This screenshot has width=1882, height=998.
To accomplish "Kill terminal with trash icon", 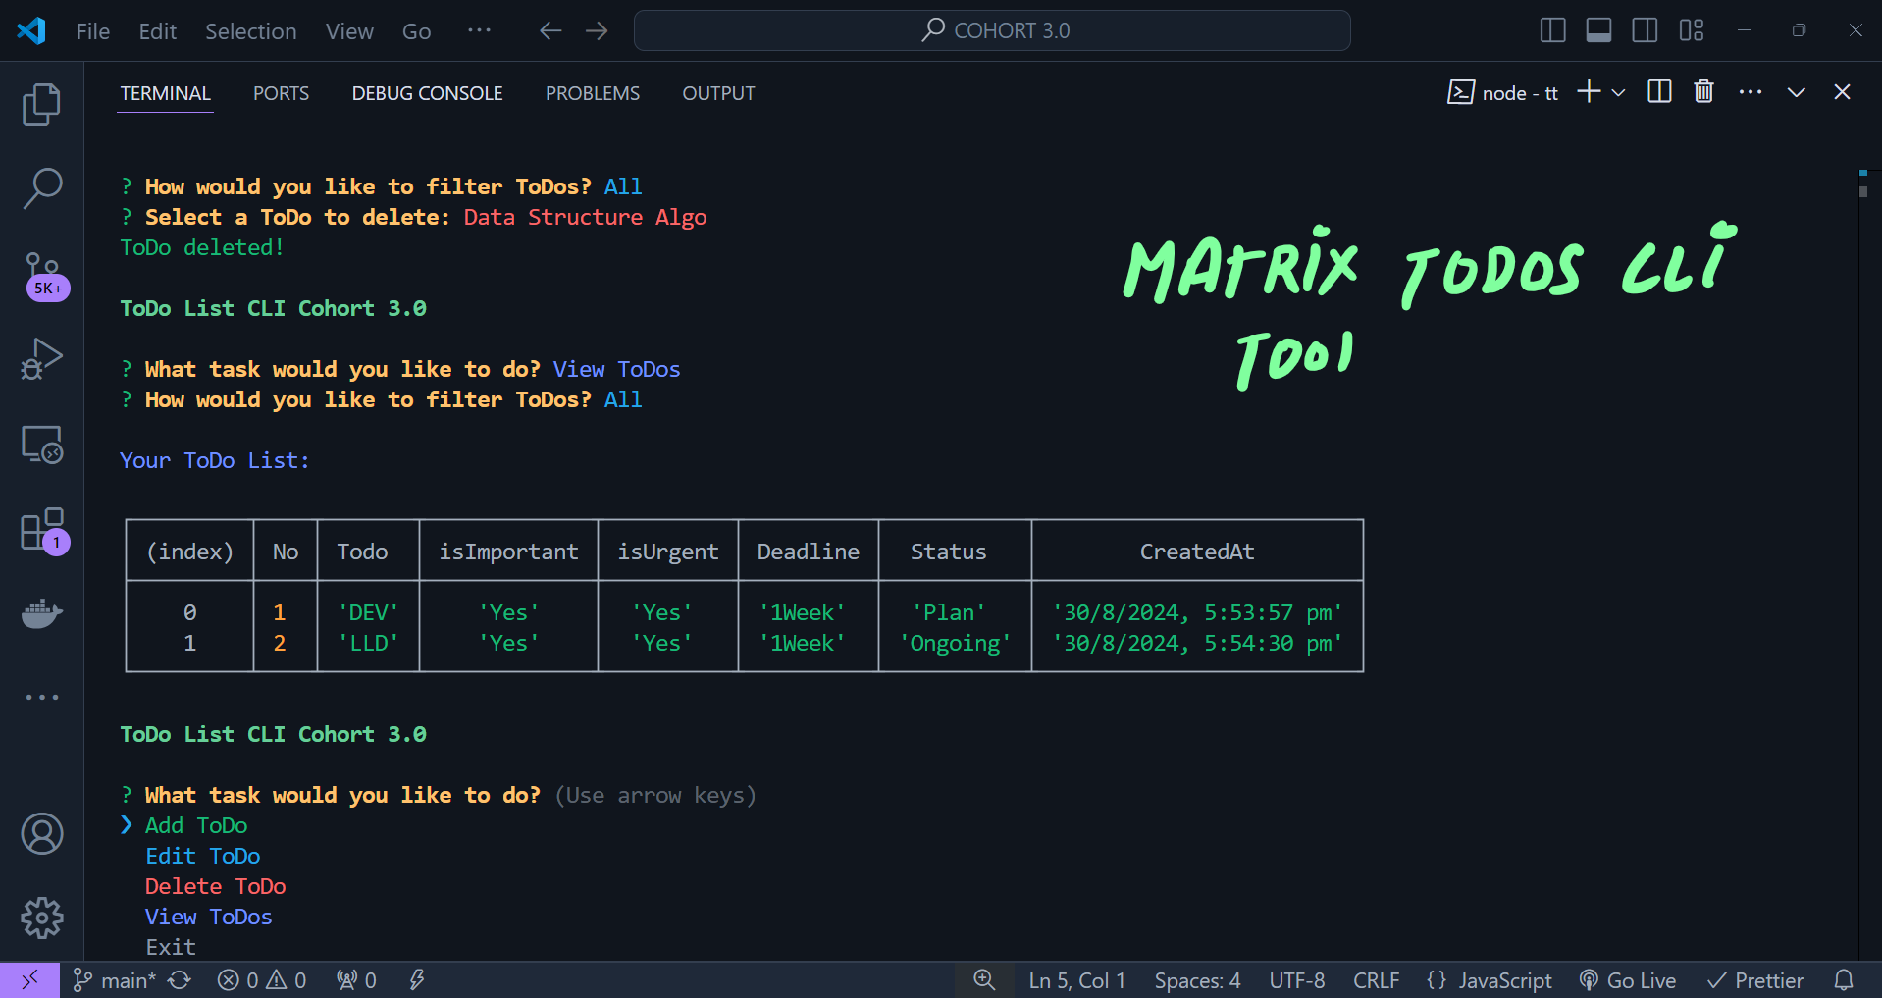I will (1703, 92).
